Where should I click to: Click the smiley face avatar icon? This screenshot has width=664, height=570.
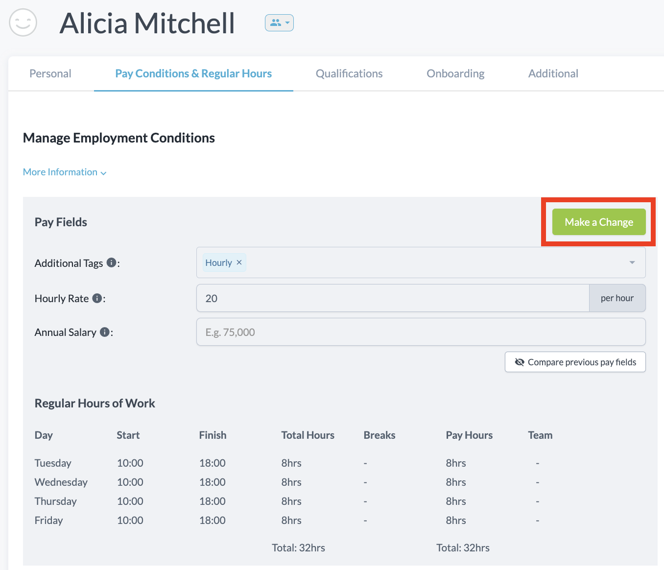23,23
